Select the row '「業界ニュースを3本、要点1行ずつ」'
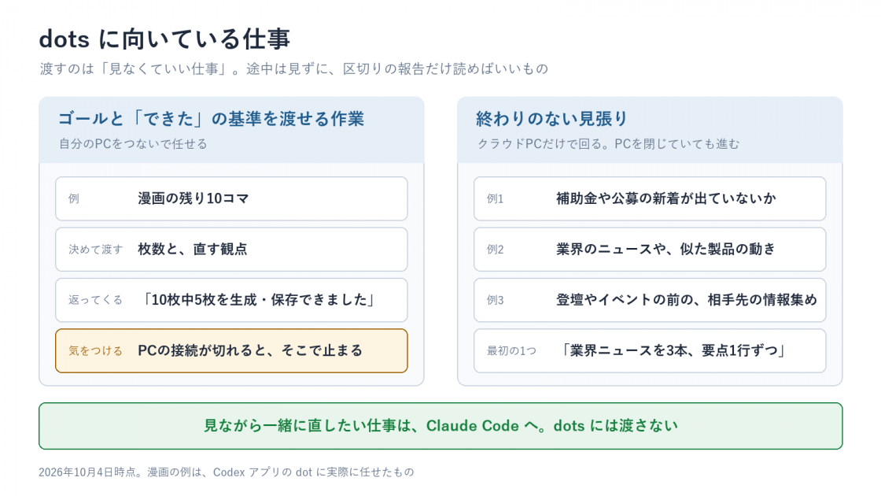The image size is (881, 496). click(x=650, y=350)
